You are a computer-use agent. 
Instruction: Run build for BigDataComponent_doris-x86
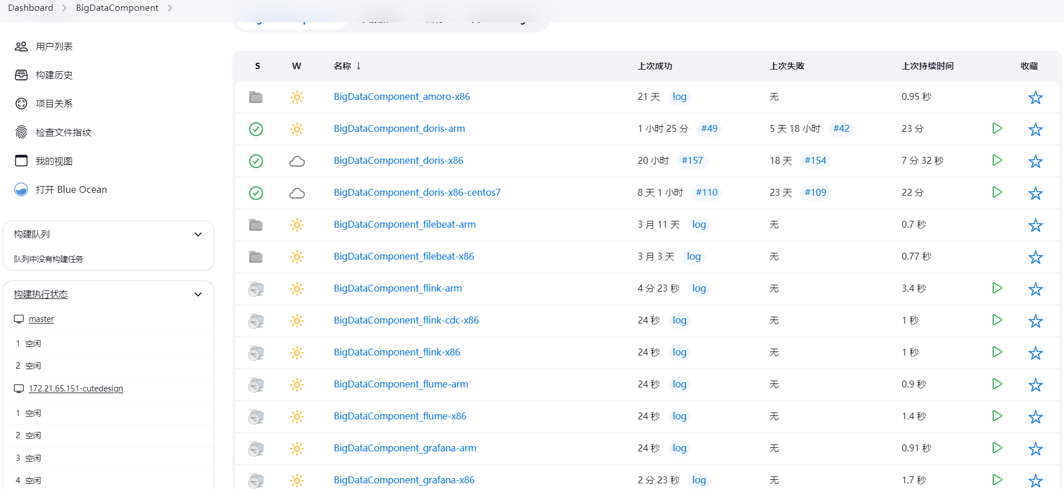coord(997,160)
